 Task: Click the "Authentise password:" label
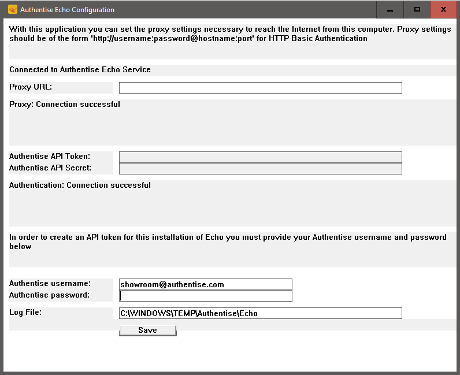coord(50,295)
